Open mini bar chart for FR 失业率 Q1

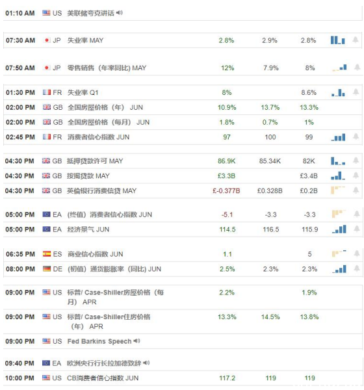pyautogui.click(x=338, y=92)
